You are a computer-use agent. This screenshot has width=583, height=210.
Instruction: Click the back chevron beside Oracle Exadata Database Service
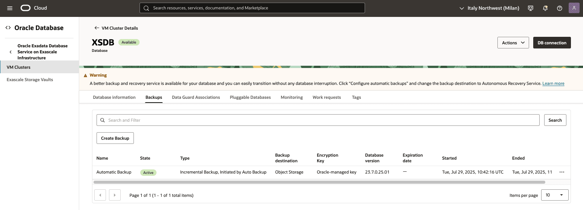[x=11, y=52]
